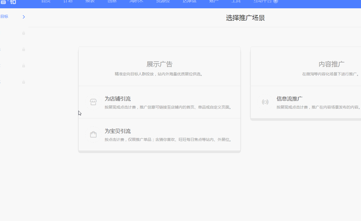Expand the blue chevron next to 目标
This screenshot has width=361, height=221.
pos(24,17)
